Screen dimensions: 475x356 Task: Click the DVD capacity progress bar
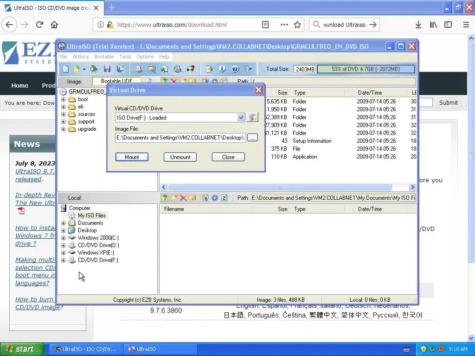coord(366,69)
